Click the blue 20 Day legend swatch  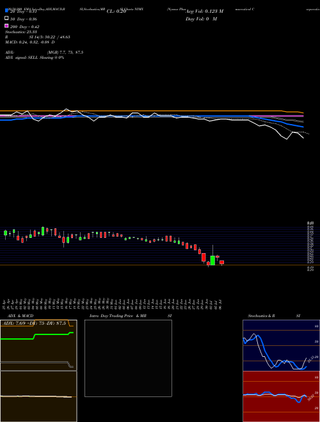click(6, 10)
